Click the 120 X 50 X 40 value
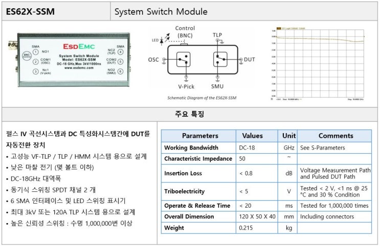The image size is (380, 246). pos(257,216)
